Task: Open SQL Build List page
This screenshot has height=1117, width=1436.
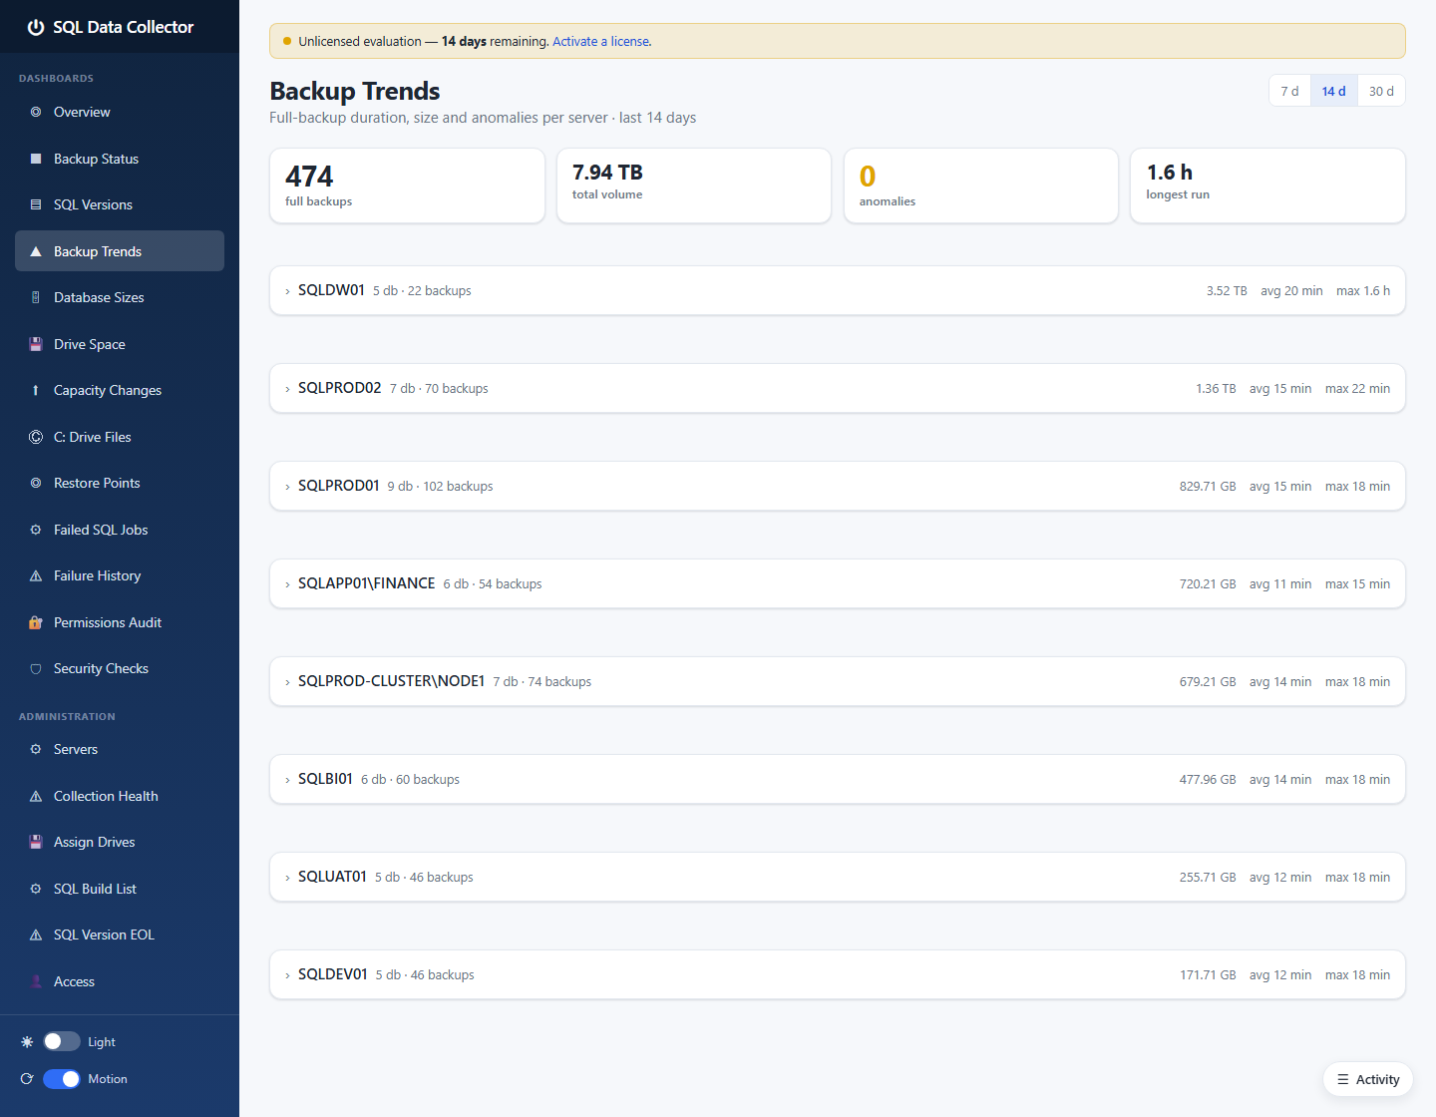Action: tap(120, 889)
